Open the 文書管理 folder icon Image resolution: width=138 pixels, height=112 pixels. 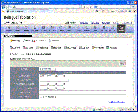(x=61, y=29)
